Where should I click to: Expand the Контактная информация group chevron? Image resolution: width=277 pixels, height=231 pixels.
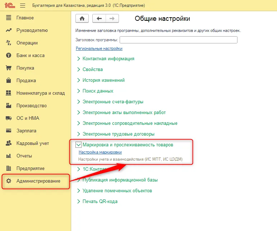click(x=79, y=59)
